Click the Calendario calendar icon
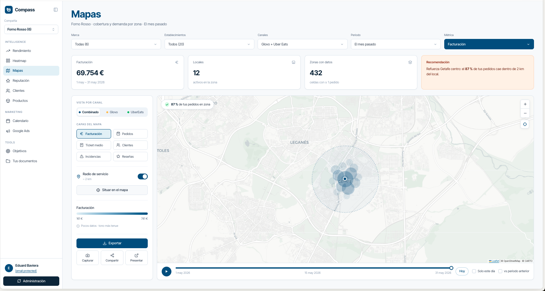This screenshot has height=291, width=545. point(8,121)
